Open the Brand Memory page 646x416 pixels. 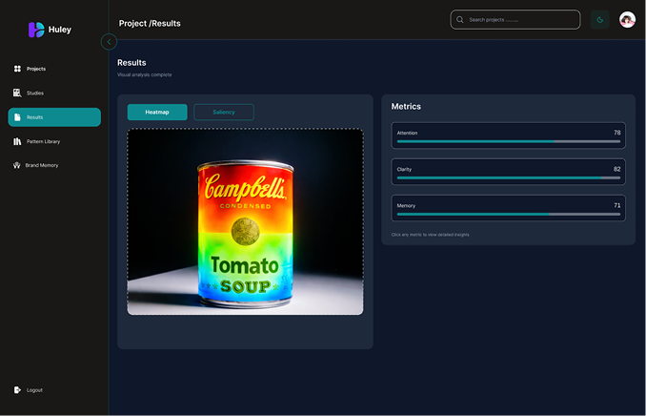tap(42, 165)
